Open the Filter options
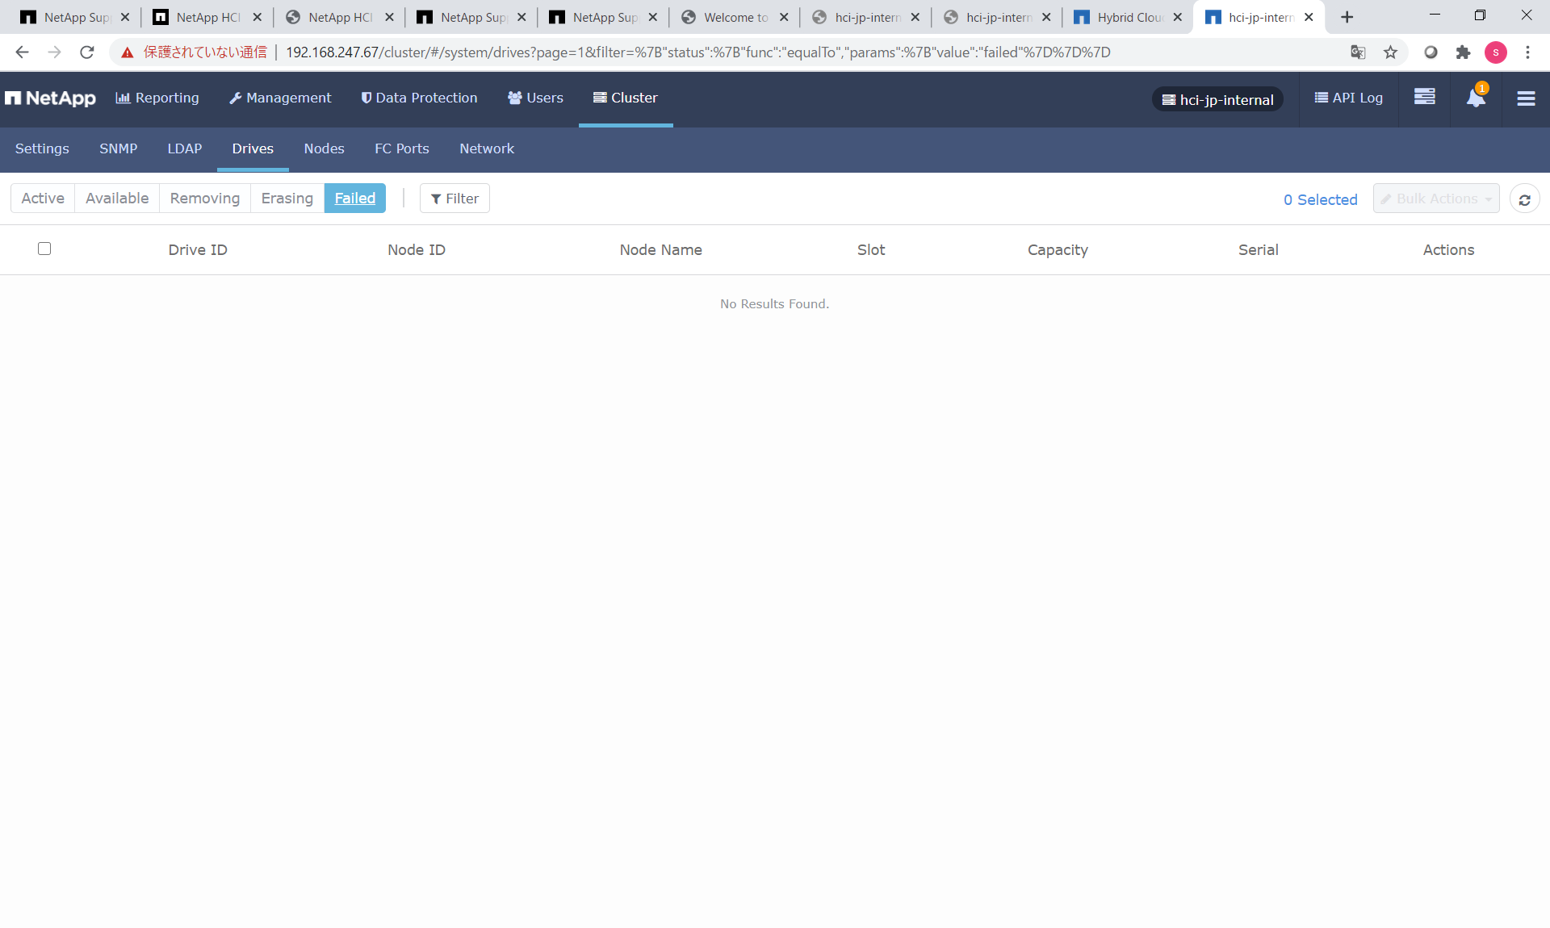Image resolution: width=1550 pixels, height=928 pixels. (x=455, y=198)
